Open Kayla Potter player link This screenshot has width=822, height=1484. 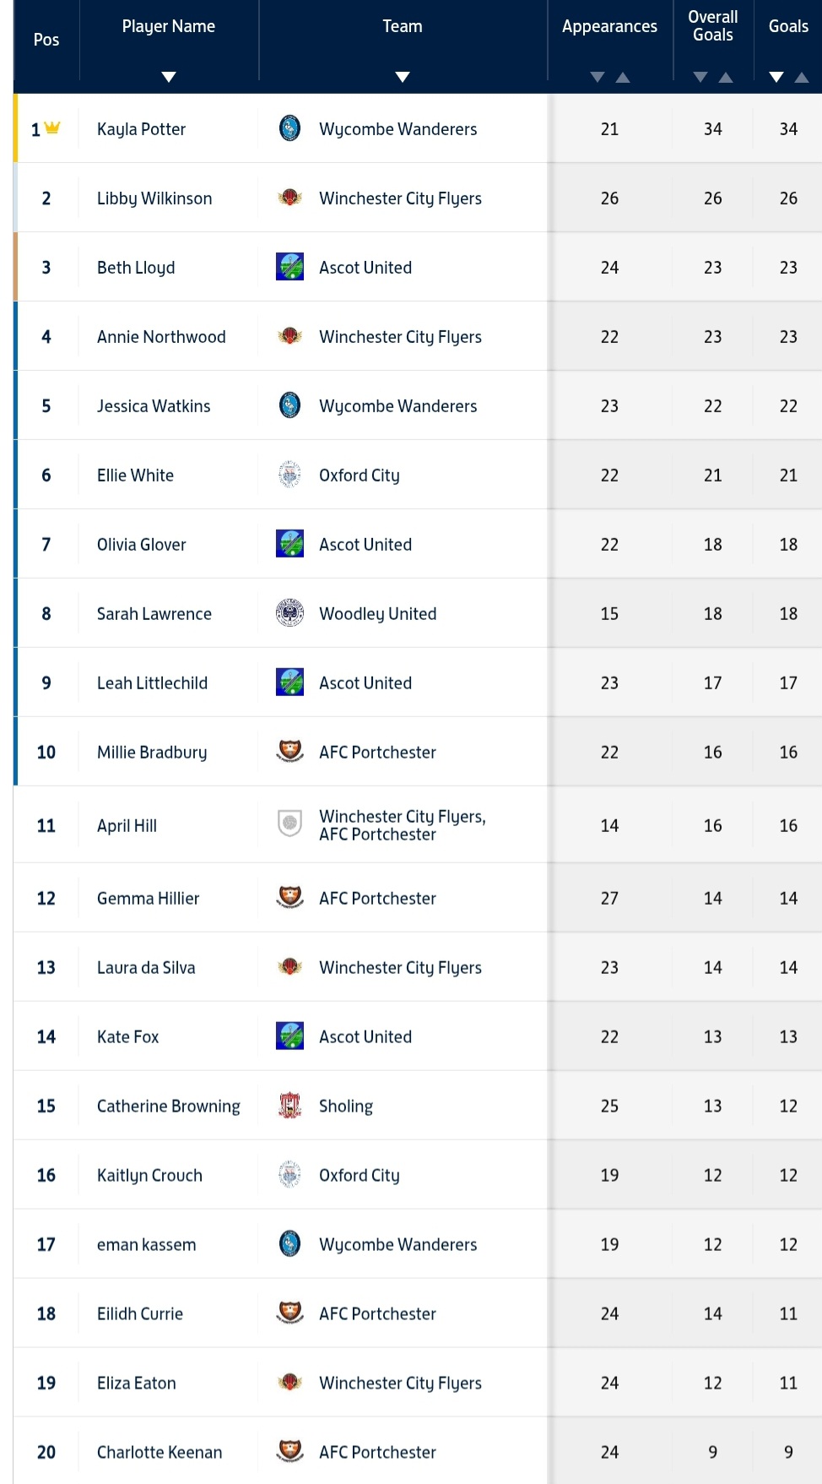(141, 129)
